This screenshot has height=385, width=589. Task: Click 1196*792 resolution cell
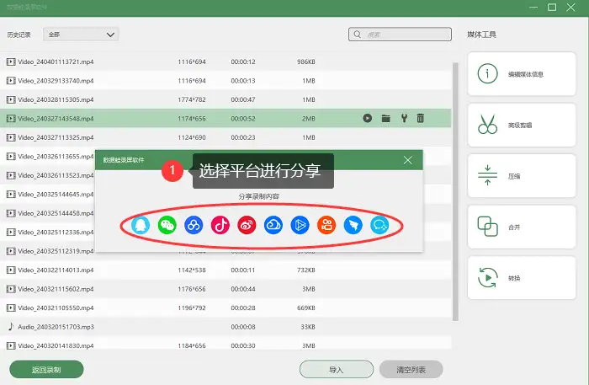click(x=192, y=308)
